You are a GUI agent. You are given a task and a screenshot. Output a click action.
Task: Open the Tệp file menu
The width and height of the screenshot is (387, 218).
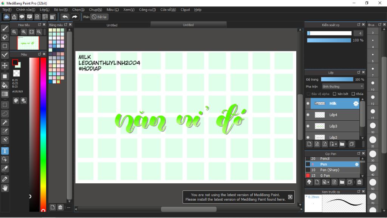click(x=7, y=9)
